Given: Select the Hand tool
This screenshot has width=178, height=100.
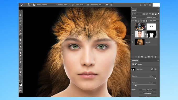Looking at the screenshot, I should pos(20,72).
